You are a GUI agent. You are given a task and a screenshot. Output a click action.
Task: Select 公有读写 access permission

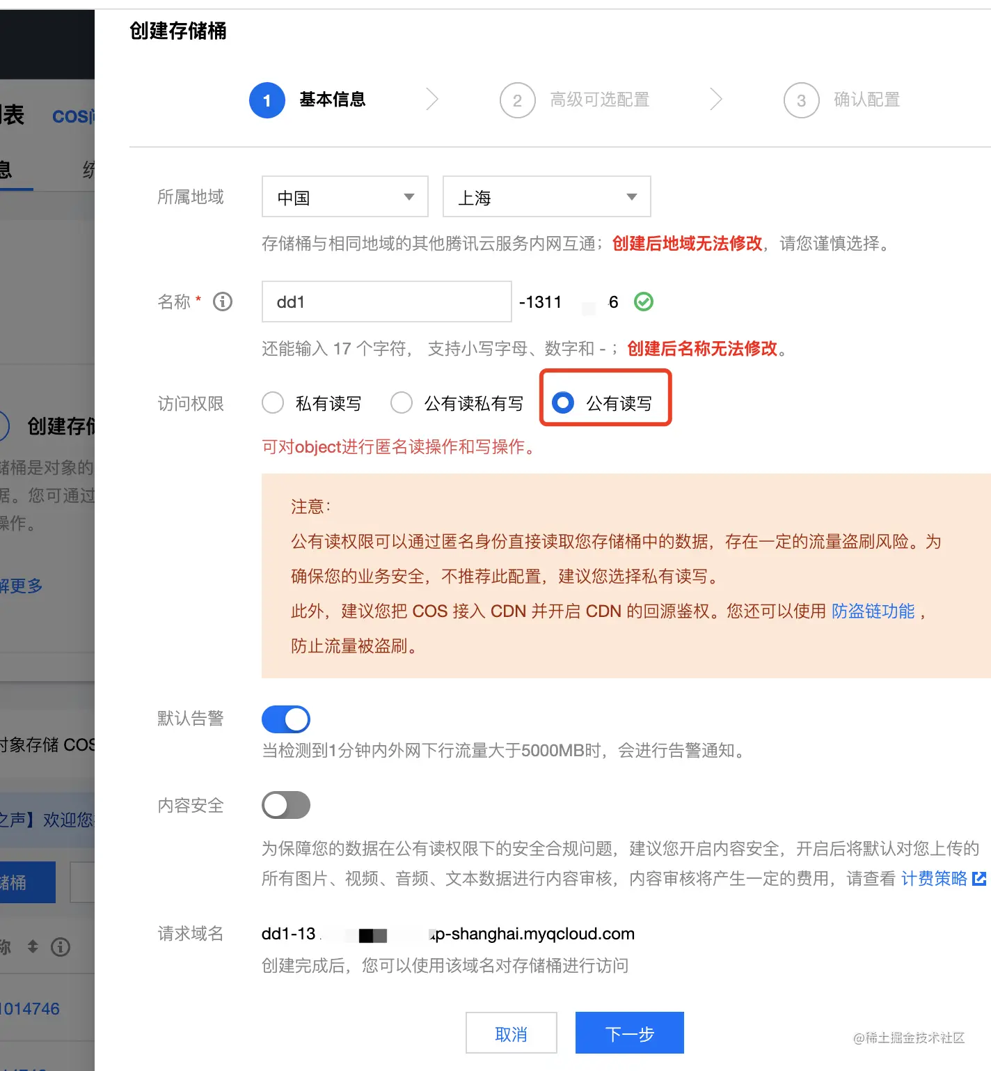[563, 402]
